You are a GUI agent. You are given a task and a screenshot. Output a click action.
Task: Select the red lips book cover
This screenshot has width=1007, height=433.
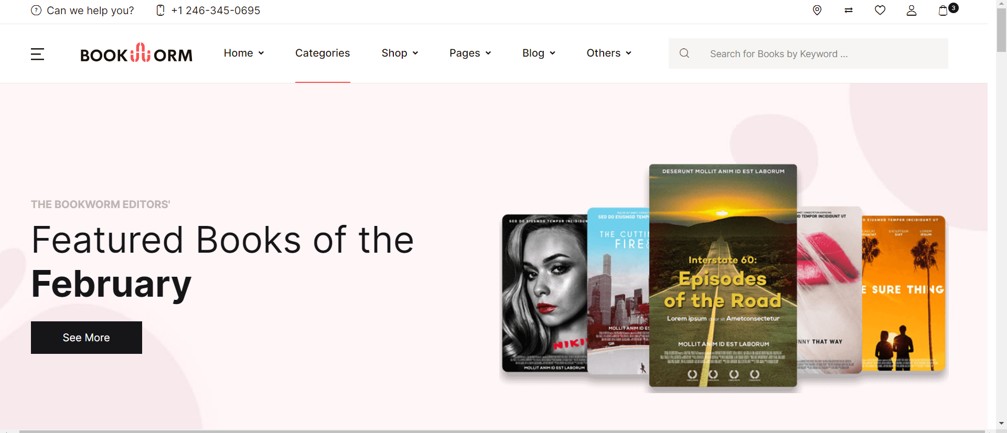829,290
